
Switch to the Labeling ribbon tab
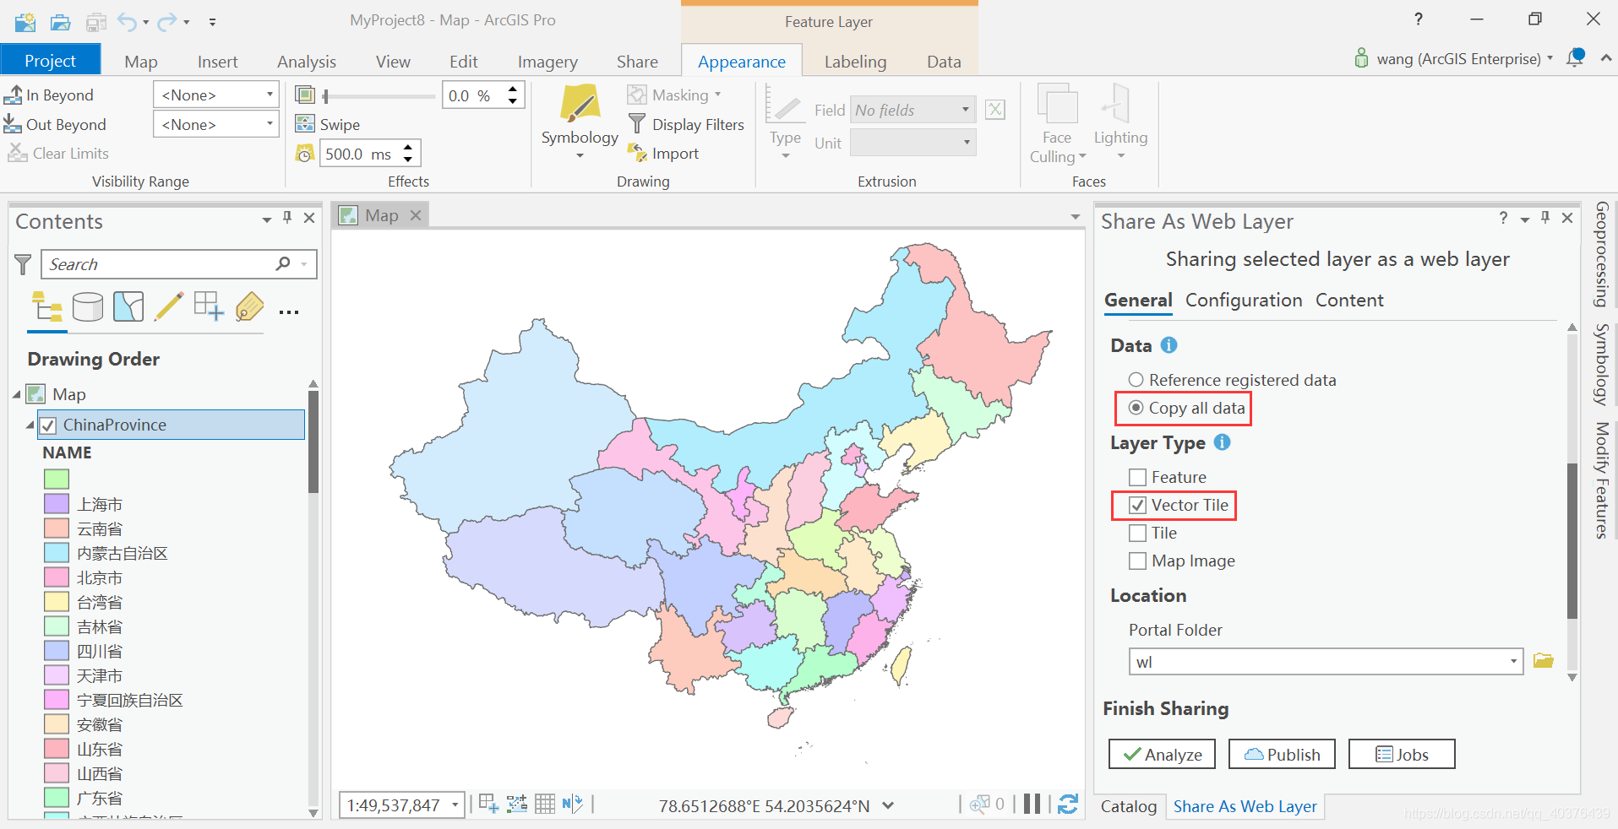click(855, 61)
